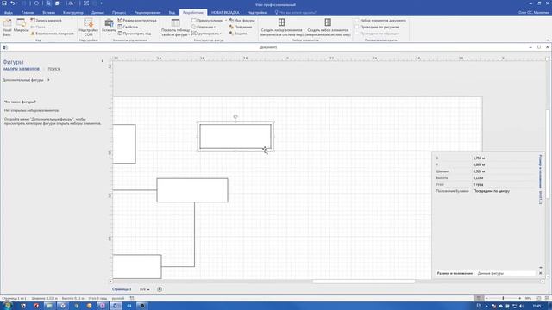Expand Дополнительные фигуры menu
Viewport: 552px width, 310px height.
pos(26,80)
